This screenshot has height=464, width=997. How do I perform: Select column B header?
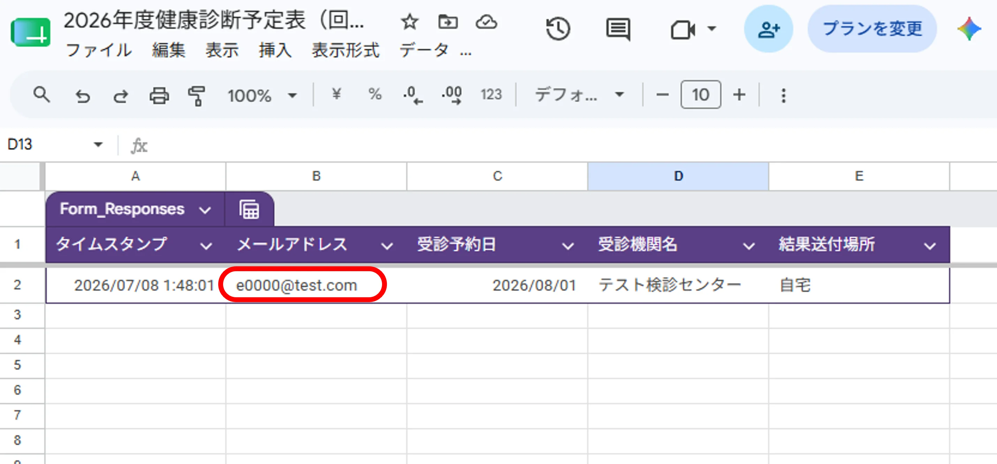click(316, 176)
